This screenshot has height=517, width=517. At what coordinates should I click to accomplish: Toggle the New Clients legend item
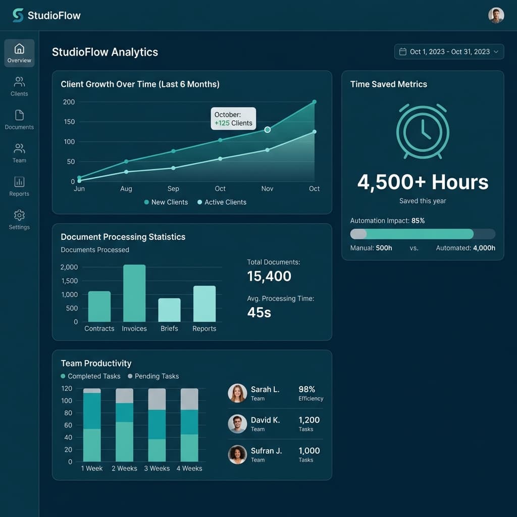click(x=166, y=202)
